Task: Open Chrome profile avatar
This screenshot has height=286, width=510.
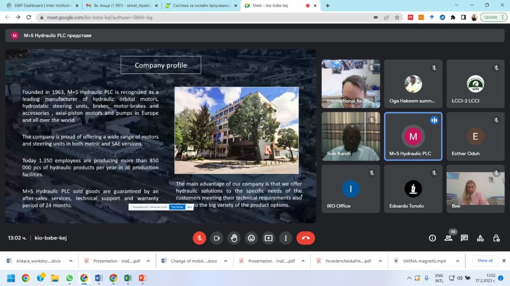Action: [x=474, y=17]
